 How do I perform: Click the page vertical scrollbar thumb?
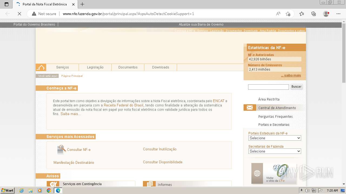pos(344,53)
